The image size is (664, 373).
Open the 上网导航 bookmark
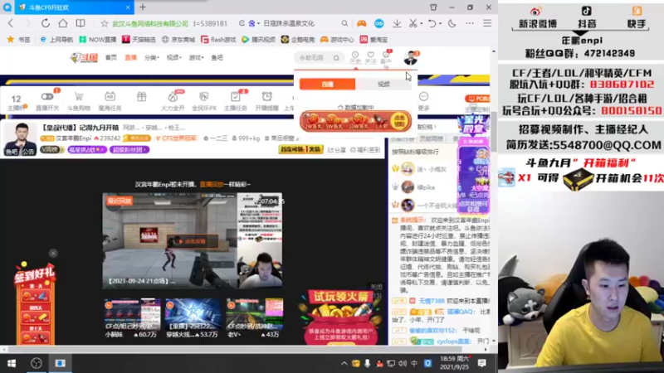click(x=56, y=39)
